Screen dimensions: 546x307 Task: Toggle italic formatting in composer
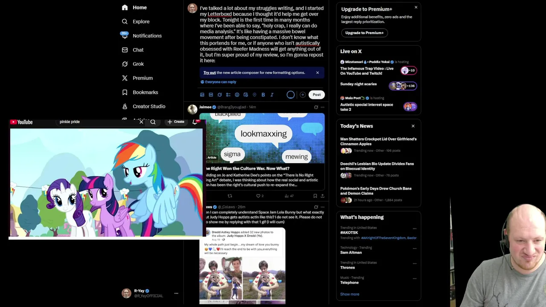click(272, 95)
